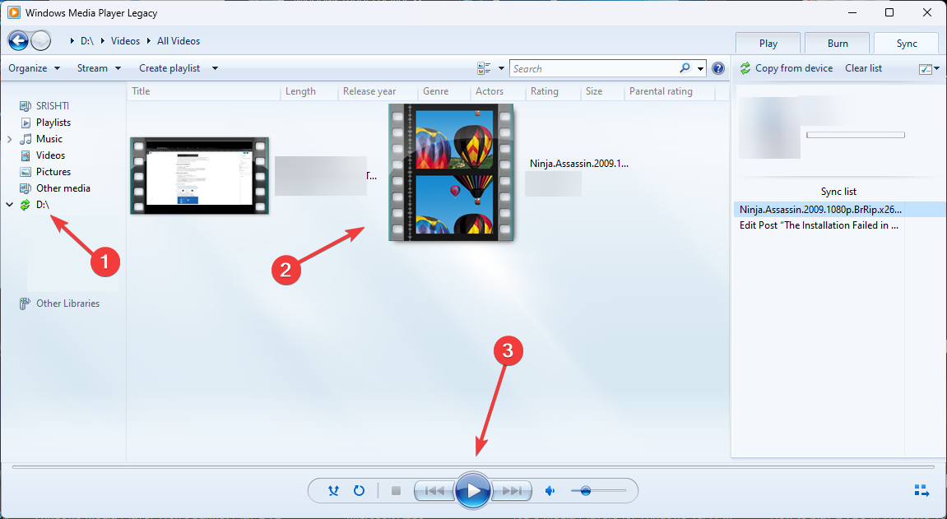Click the Playlists icon in sidebar
The height and width of the screenshot is (519, 947).
26,123
